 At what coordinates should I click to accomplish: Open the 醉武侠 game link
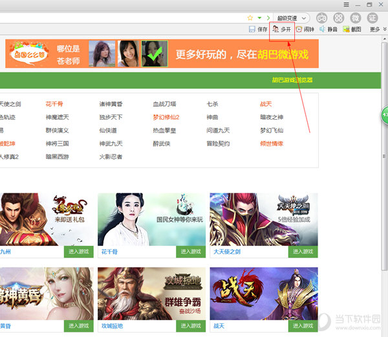pyautogui.click(x=162, y=144)
